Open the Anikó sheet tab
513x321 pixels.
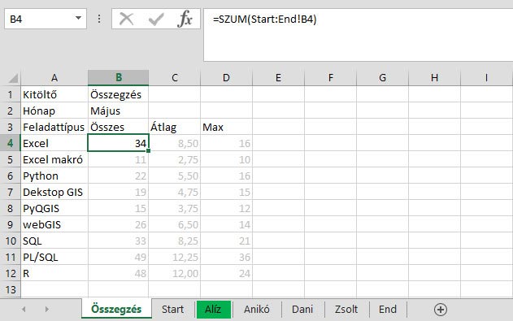pyautogui.click(x=257, y=310)
